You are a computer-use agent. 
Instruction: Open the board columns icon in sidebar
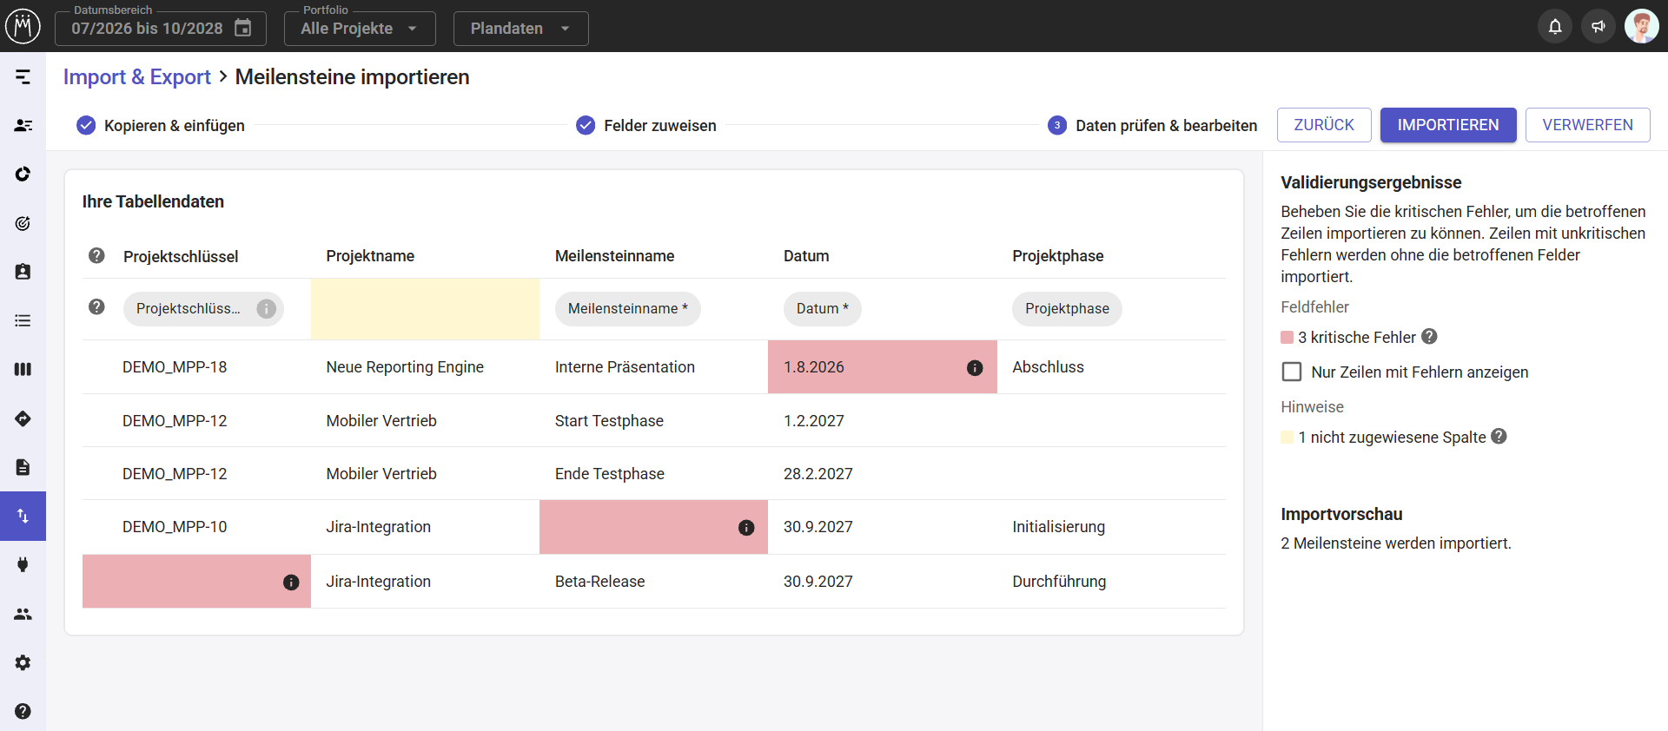[x=23, y=369]
